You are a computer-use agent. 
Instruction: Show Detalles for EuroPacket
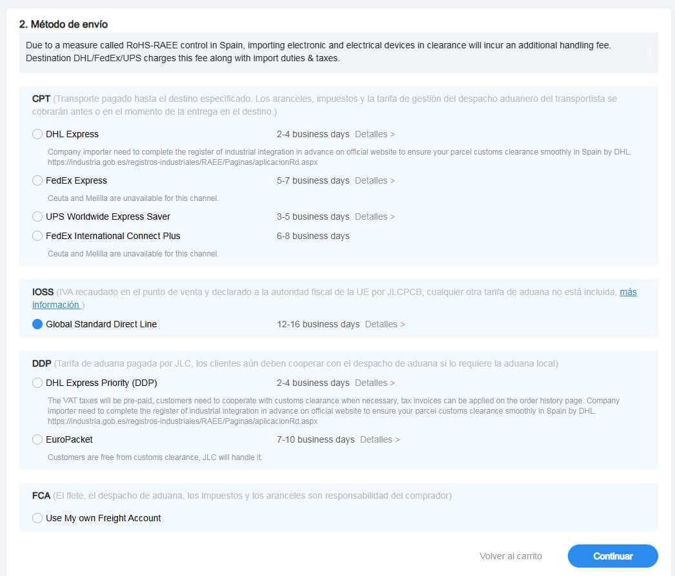pos(379,439)
